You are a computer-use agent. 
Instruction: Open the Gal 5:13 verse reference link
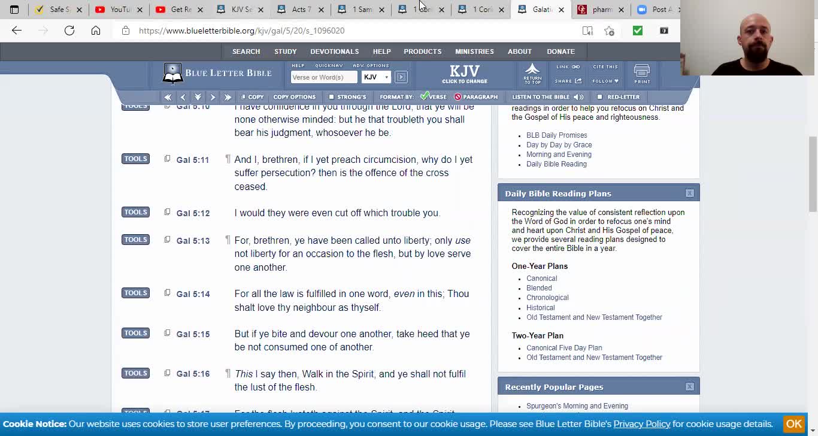coord(193,241)
